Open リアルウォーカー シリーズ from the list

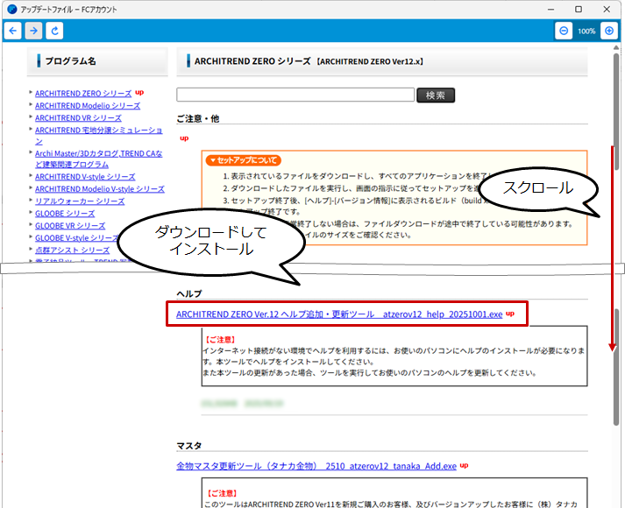click(80, 201)
